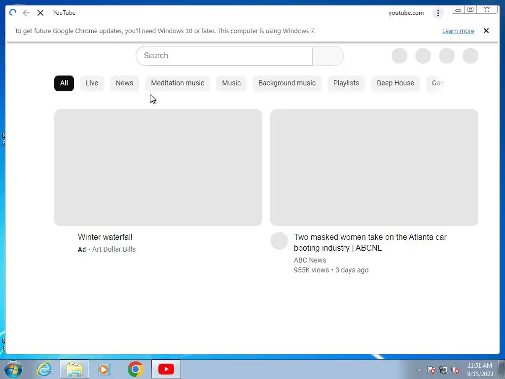This screenshot has width=505, height=379.
Task: Open the three-dot app menu
Action: (x=438, y=13)
